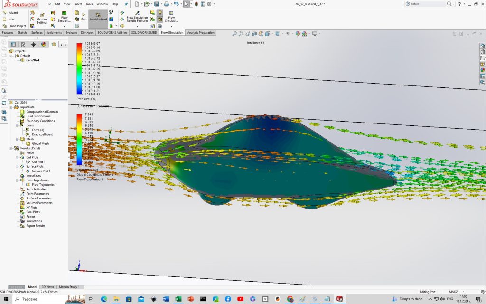Open Flow Simulation Results Features
This screenshot has width=486, height=304.
click(x=137, y=17)
